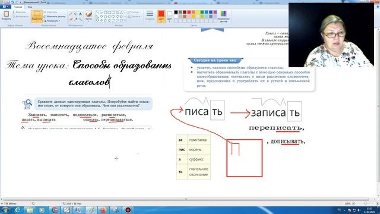Switch to the View (Вид) ribbon tab
Viewport: 380px width, 214px height.
[30, 7]
